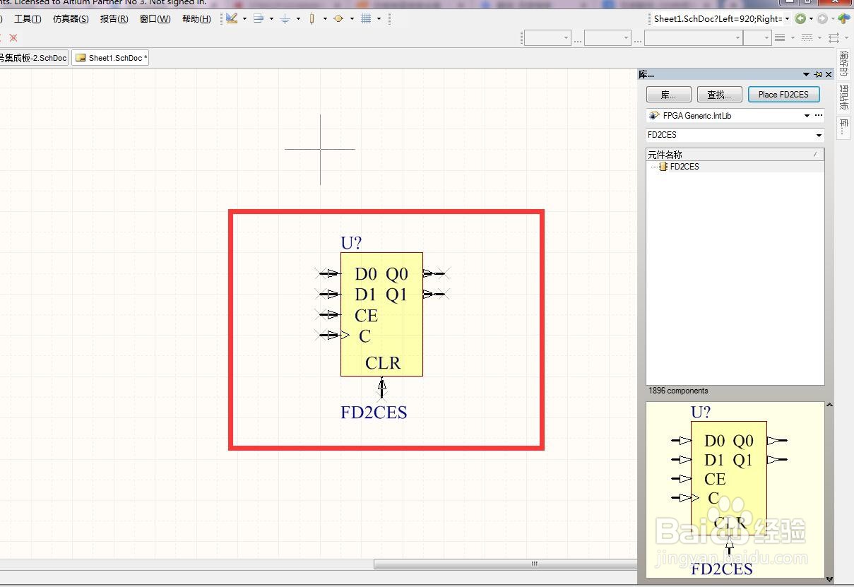Click the component preview thumbnail
This screenshot has width=854, height=587.
point(735,492)
